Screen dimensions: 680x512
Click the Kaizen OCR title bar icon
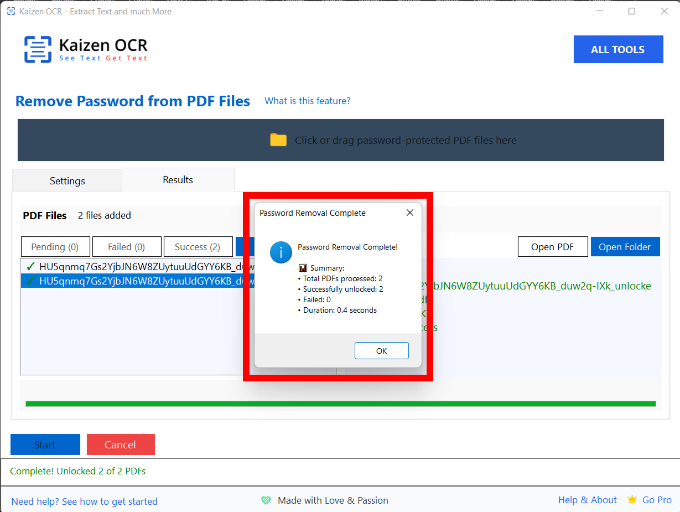tap(11, 11)
